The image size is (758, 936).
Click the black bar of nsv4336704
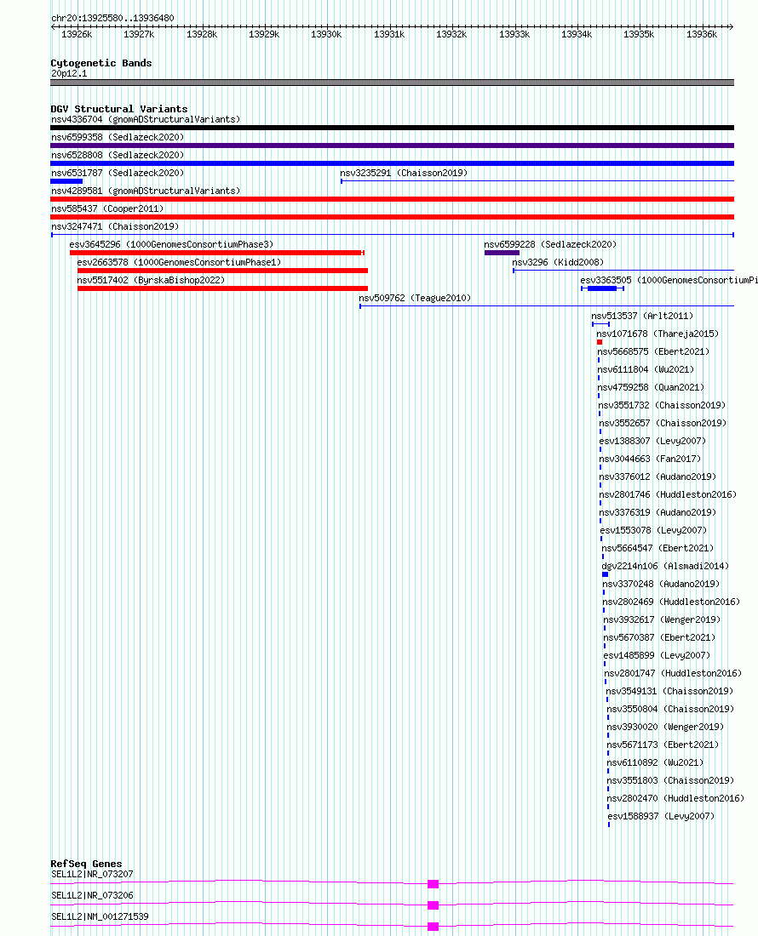click(392, 128)
